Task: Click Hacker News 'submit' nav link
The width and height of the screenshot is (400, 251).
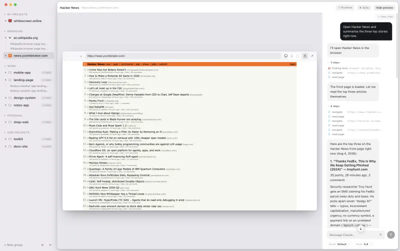Action: click(163, 64)
